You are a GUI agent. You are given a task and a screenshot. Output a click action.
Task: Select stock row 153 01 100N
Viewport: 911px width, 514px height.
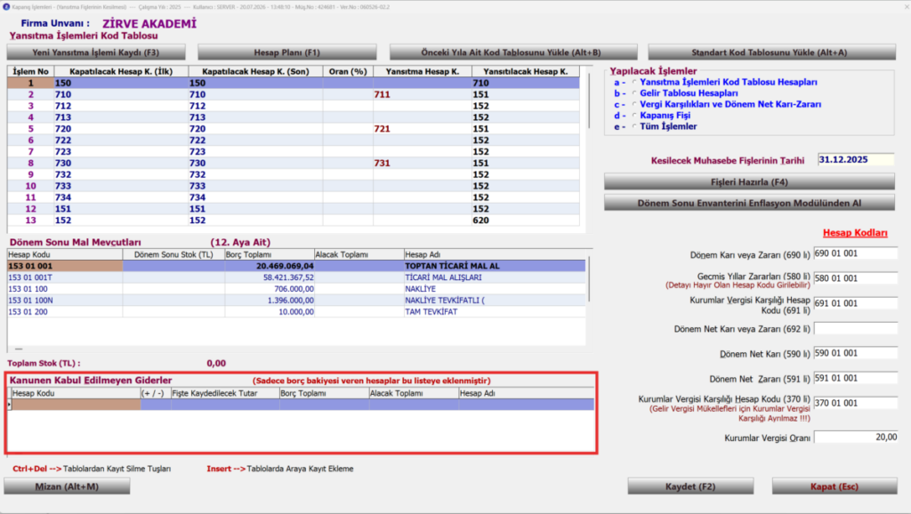coord(296,301)
